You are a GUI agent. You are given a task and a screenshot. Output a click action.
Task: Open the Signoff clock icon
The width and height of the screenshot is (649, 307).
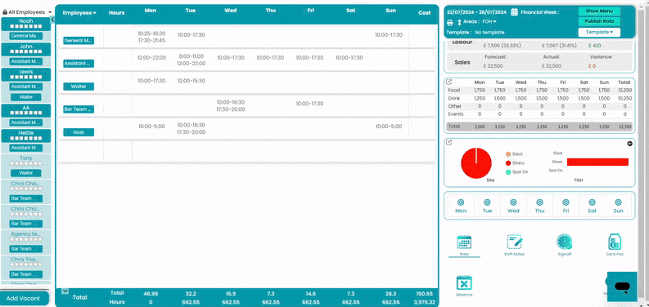click(x=564, y=242)
